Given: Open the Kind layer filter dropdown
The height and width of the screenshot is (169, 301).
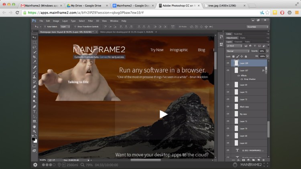Looking at the screenshot, I should click(234, 46).
